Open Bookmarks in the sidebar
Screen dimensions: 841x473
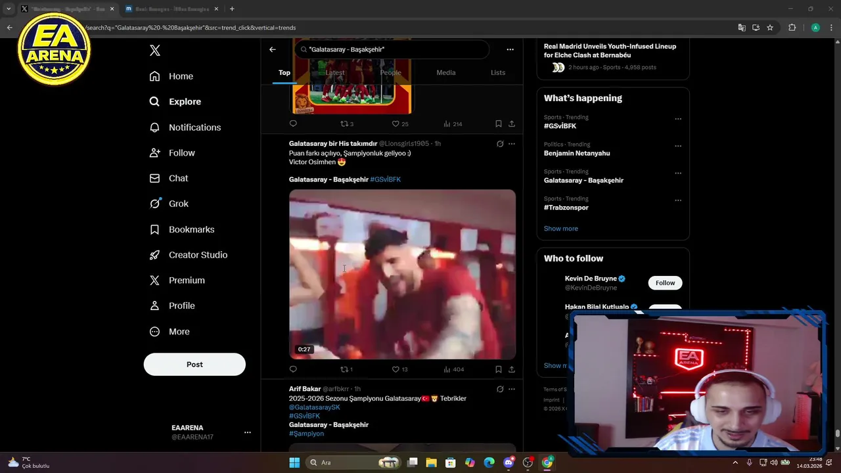click(181, 229)
